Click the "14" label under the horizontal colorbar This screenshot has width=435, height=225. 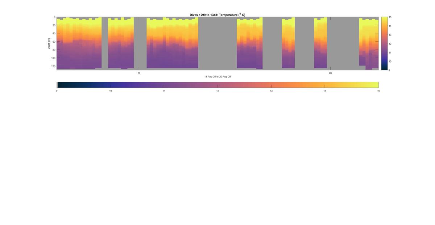coord(325,91)
